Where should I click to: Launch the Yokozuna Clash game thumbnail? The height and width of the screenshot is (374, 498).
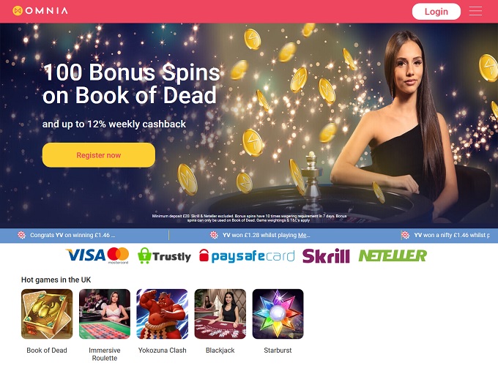(x=163, y=314)
